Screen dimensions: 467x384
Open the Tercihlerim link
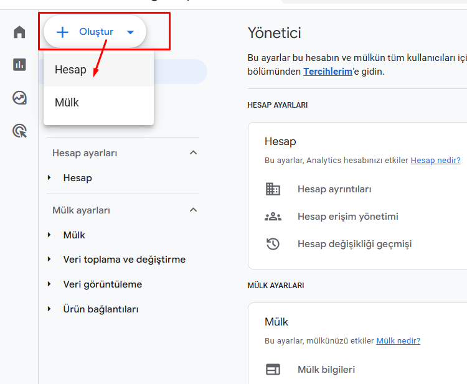(327, 72)
